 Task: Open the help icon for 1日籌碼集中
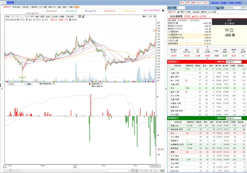point(194,31)
